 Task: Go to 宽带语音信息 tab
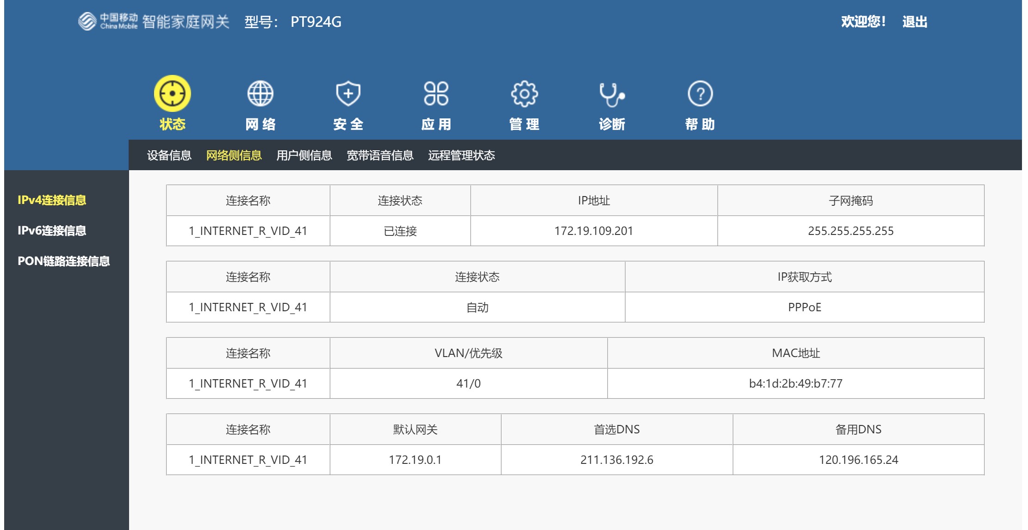click(x=380, y=155)
